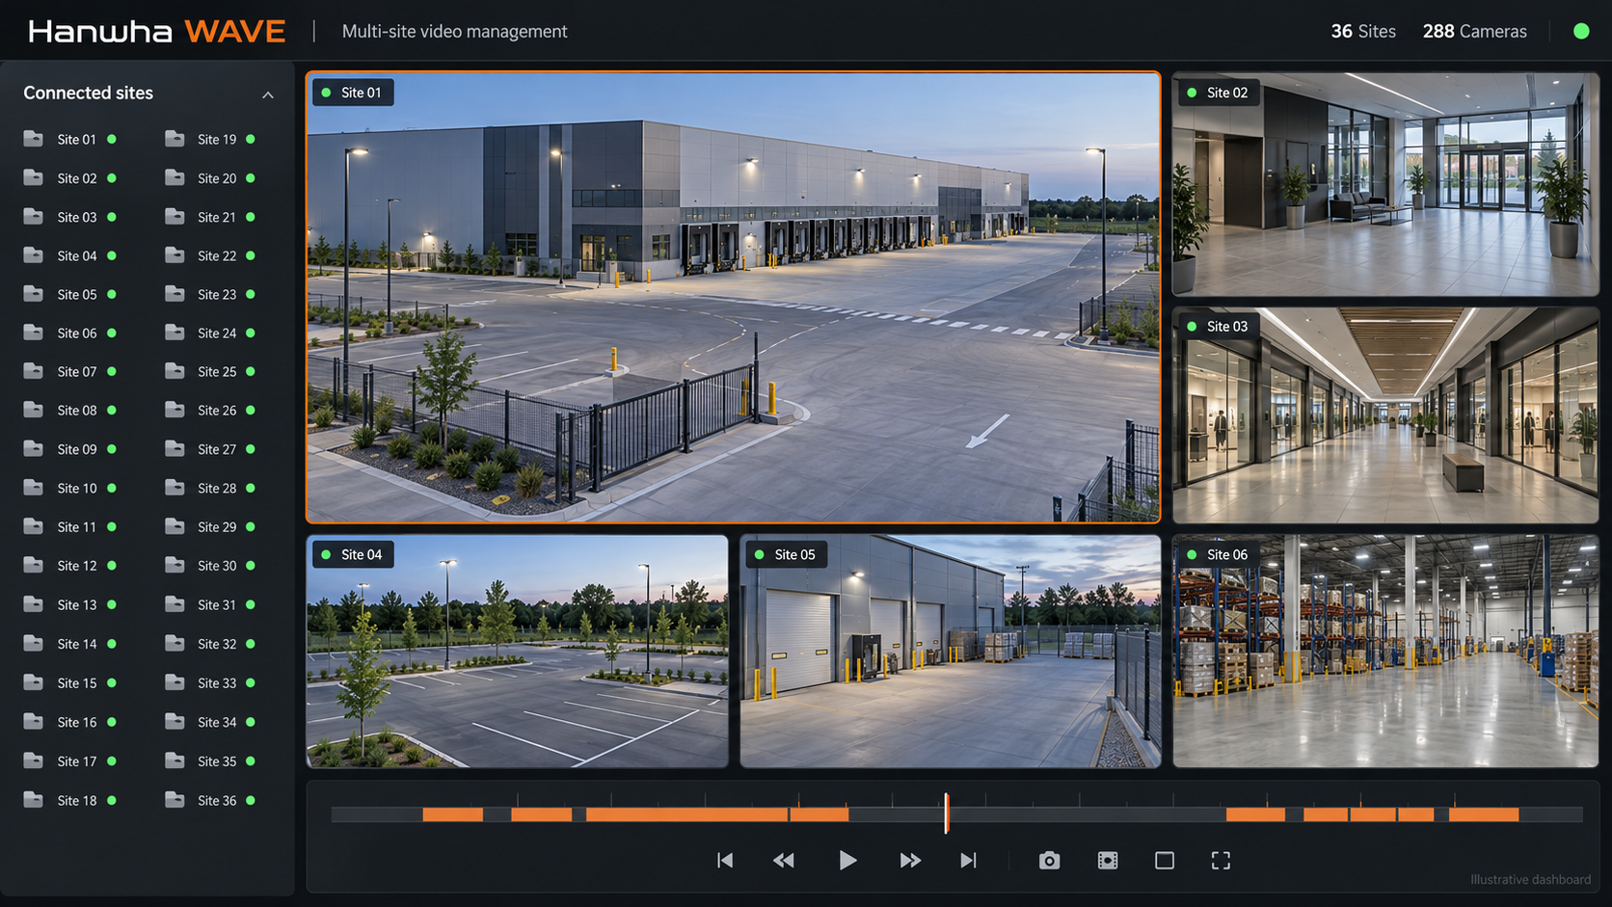Fast-forward the video playback
1612x907 pixels.
[910, 860]
